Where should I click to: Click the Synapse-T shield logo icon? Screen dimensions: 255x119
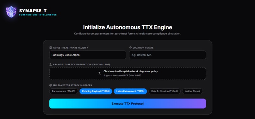click(11, 12)
